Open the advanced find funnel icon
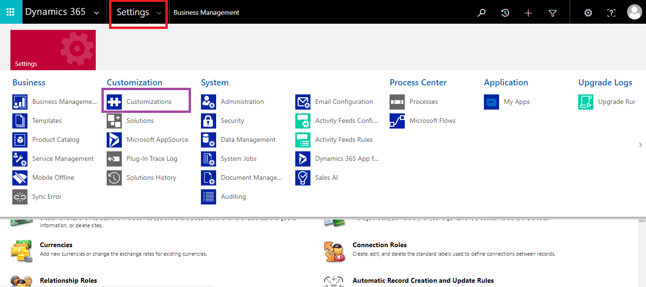This screenshot has height=287, width=646. [552, 13]
